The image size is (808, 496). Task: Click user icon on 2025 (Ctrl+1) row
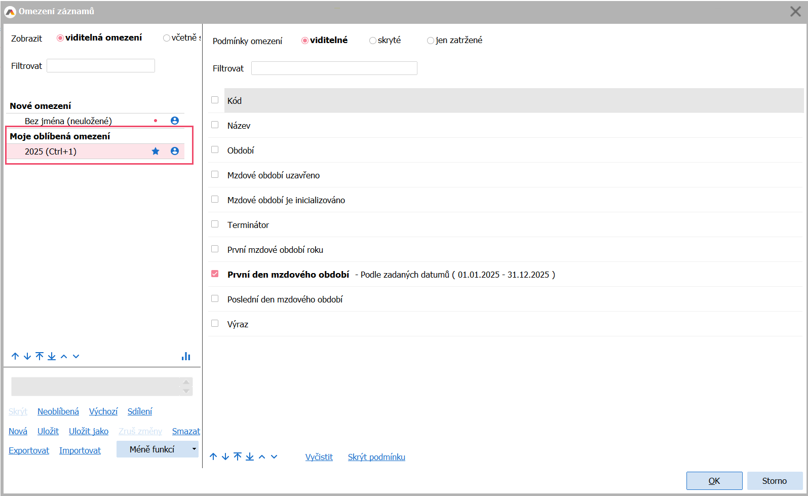pyautogui.click(x=175, y=151)
